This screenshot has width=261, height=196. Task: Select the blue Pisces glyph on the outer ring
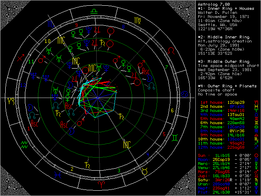(x=56, y=175)
